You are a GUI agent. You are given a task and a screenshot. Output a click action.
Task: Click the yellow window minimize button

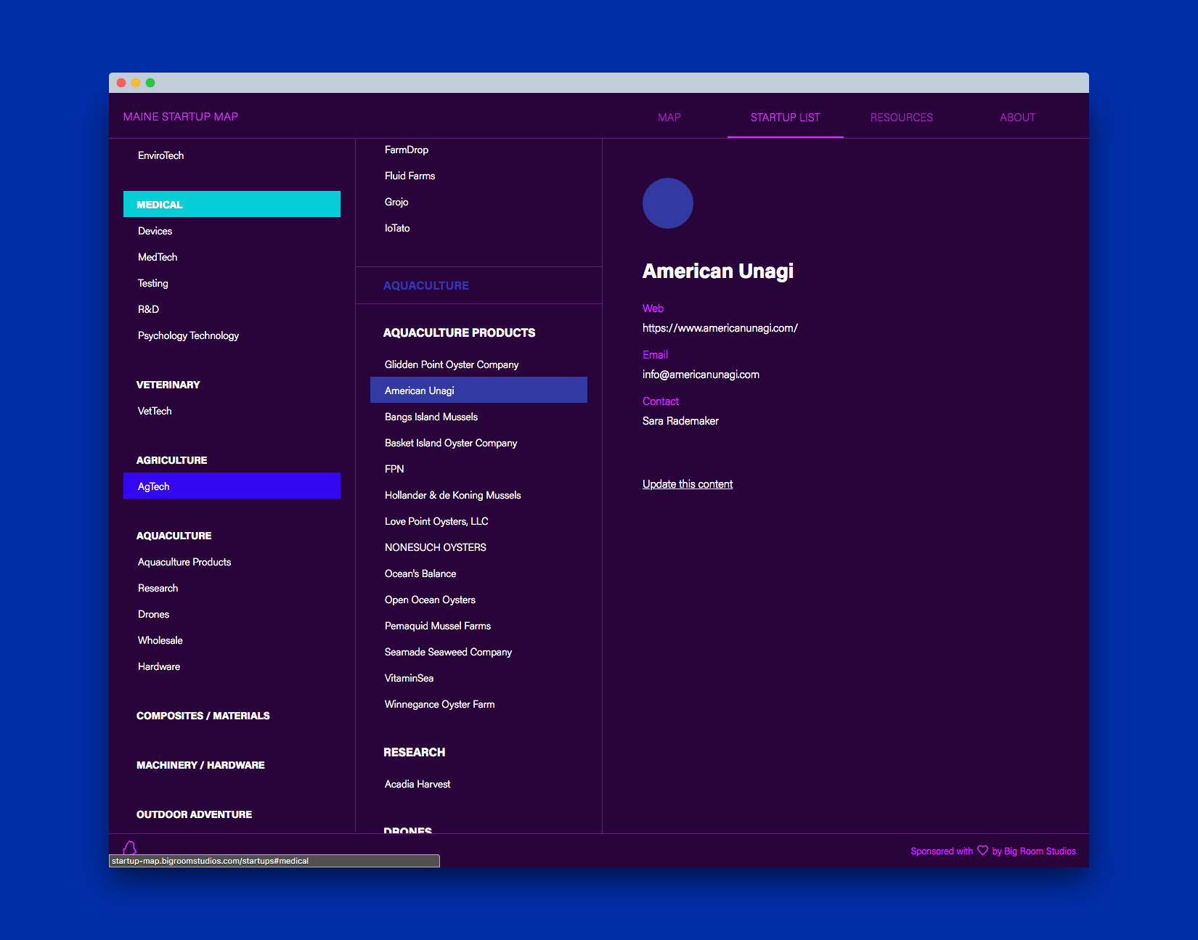tap(136, 83)
